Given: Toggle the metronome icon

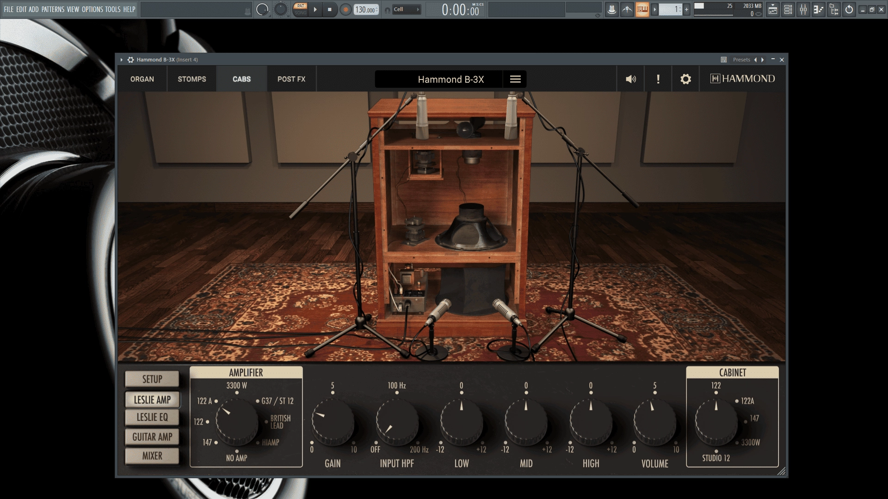Looking at the screenshot, I should (611, 9).
